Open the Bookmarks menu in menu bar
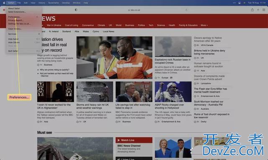This screenshot has height=160, width=268. click(54, 3)
